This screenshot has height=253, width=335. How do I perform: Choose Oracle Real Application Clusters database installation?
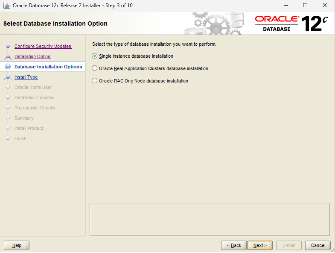click(x=150, y=68)
